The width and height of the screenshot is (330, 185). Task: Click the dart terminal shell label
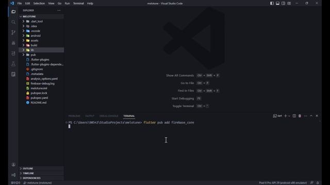pyautogui.click(x=277, y=116)
